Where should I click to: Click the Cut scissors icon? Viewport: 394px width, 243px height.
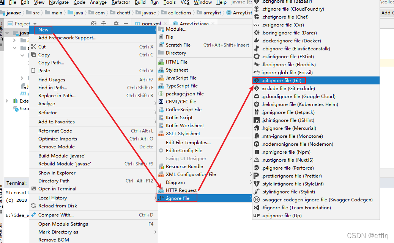33,47
